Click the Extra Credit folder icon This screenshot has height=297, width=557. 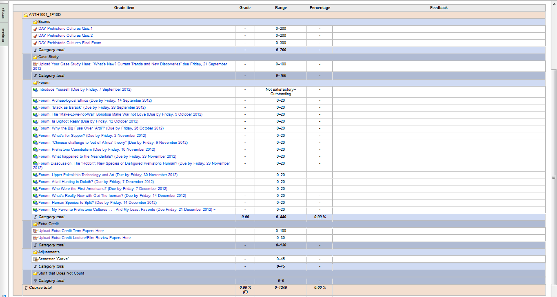[x=35, y=224]
